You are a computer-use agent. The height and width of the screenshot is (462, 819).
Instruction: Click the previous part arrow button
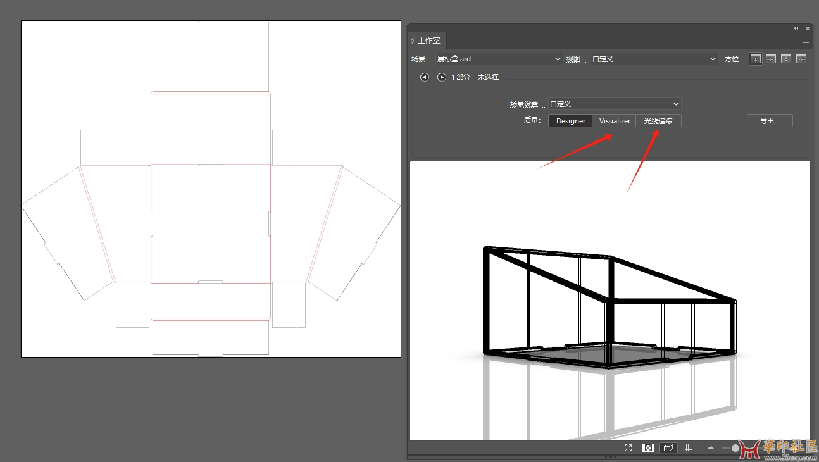[424, 77]
